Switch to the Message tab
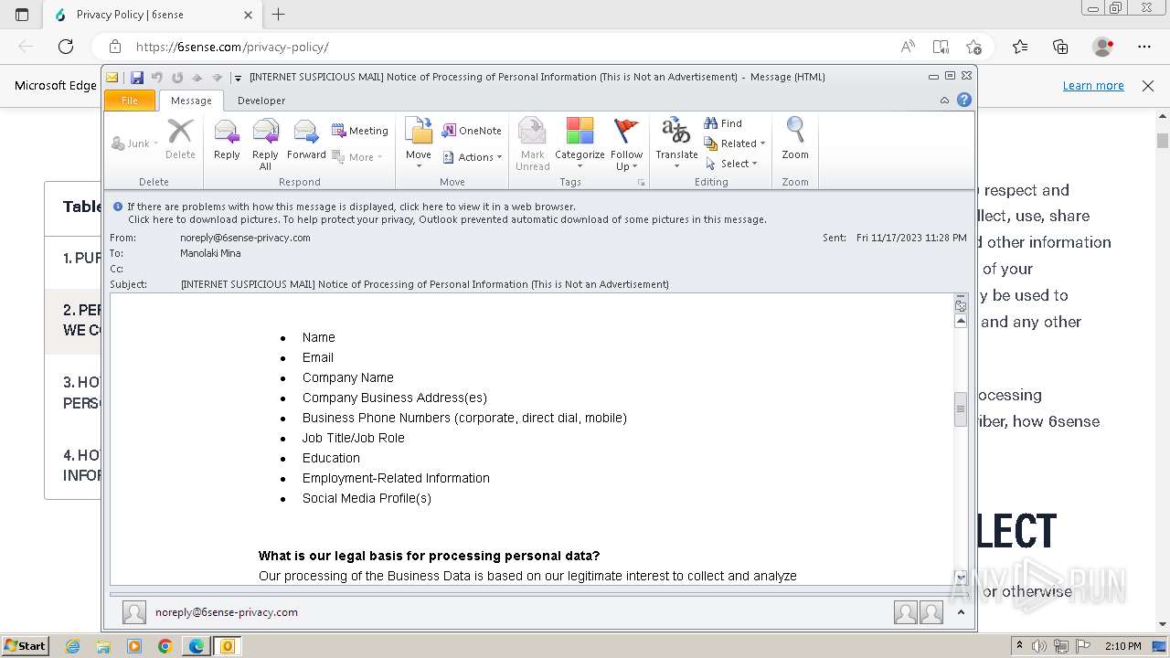Screen dimensions: 1170x658 [x=191, y=101]
